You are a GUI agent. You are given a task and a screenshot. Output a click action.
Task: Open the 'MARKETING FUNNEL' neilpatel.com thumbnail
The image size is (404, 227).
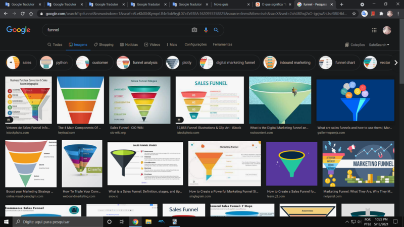(359, 163)
